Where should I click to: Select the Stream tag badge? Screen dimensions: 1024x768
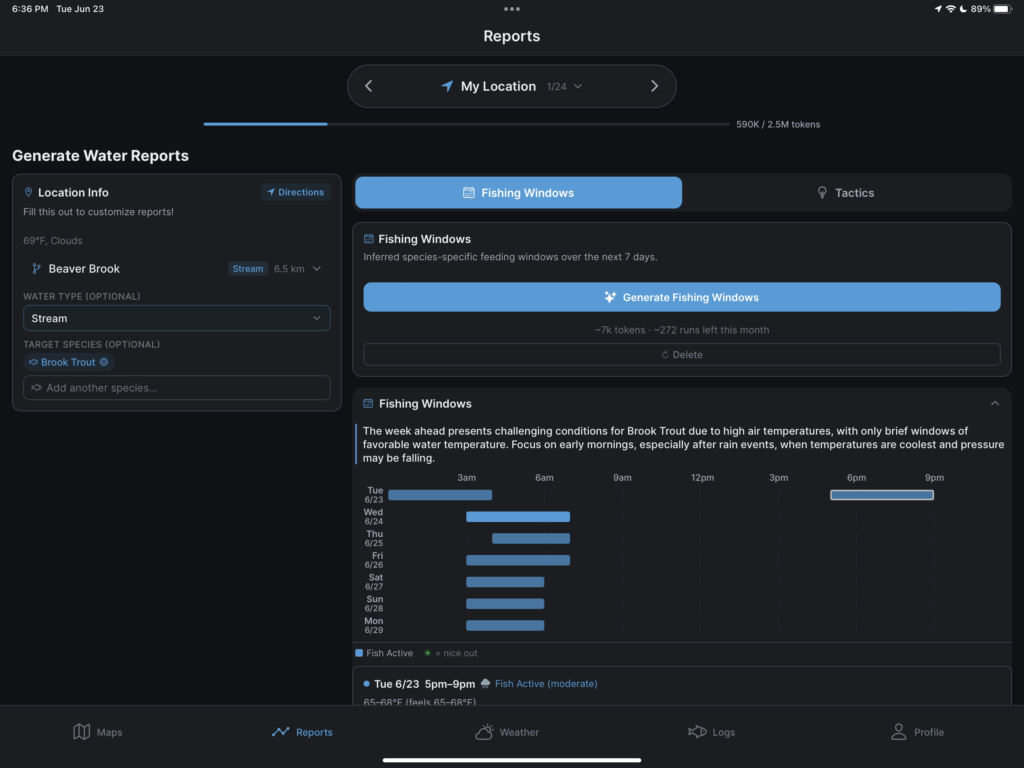coord(248,268)
